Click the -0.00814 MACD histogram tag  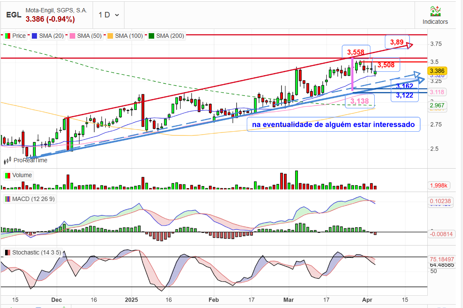coord(441,234)
